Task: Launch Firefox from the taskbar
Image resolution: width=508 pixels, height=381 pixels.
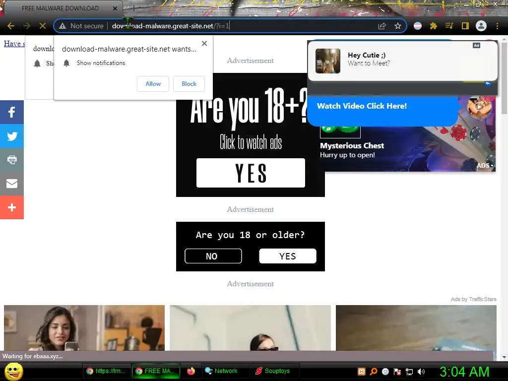Action: [x=191, y=371]
